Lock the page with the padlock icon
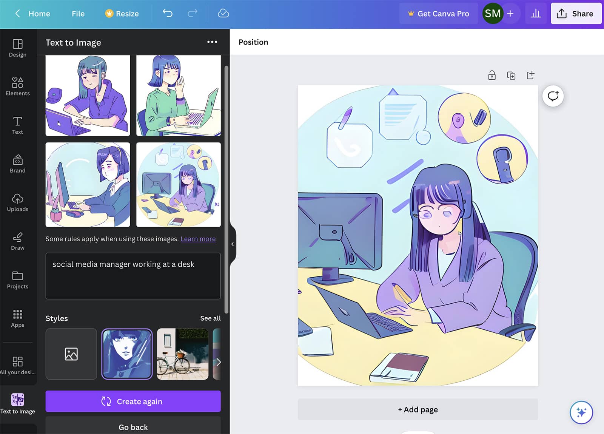Viewport: 604px width, 434px height. [x=492, y=75]
